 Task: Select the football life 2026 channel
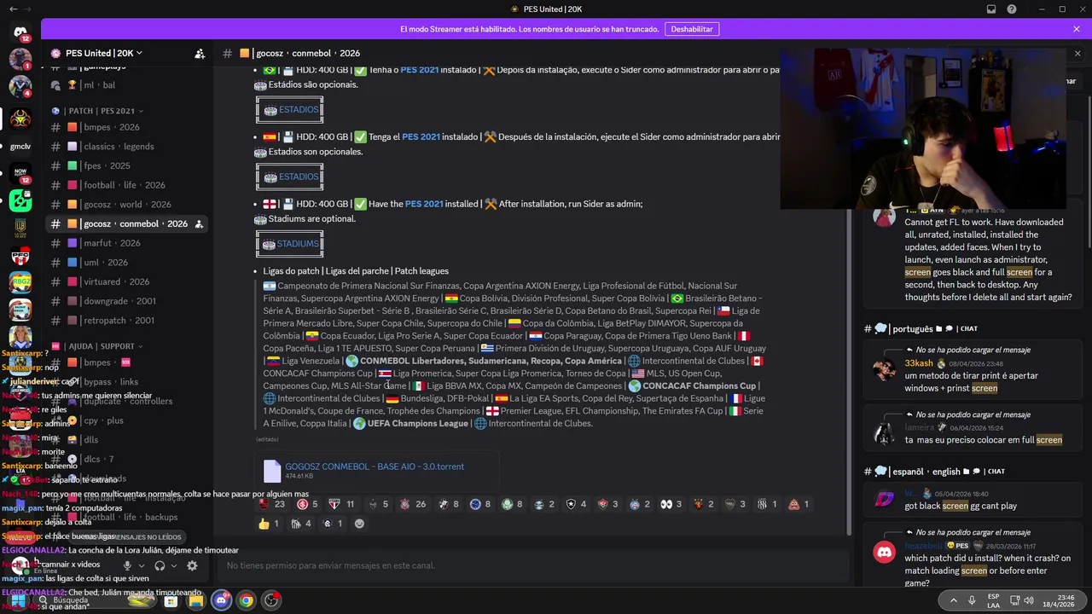(x=125, y=185)
